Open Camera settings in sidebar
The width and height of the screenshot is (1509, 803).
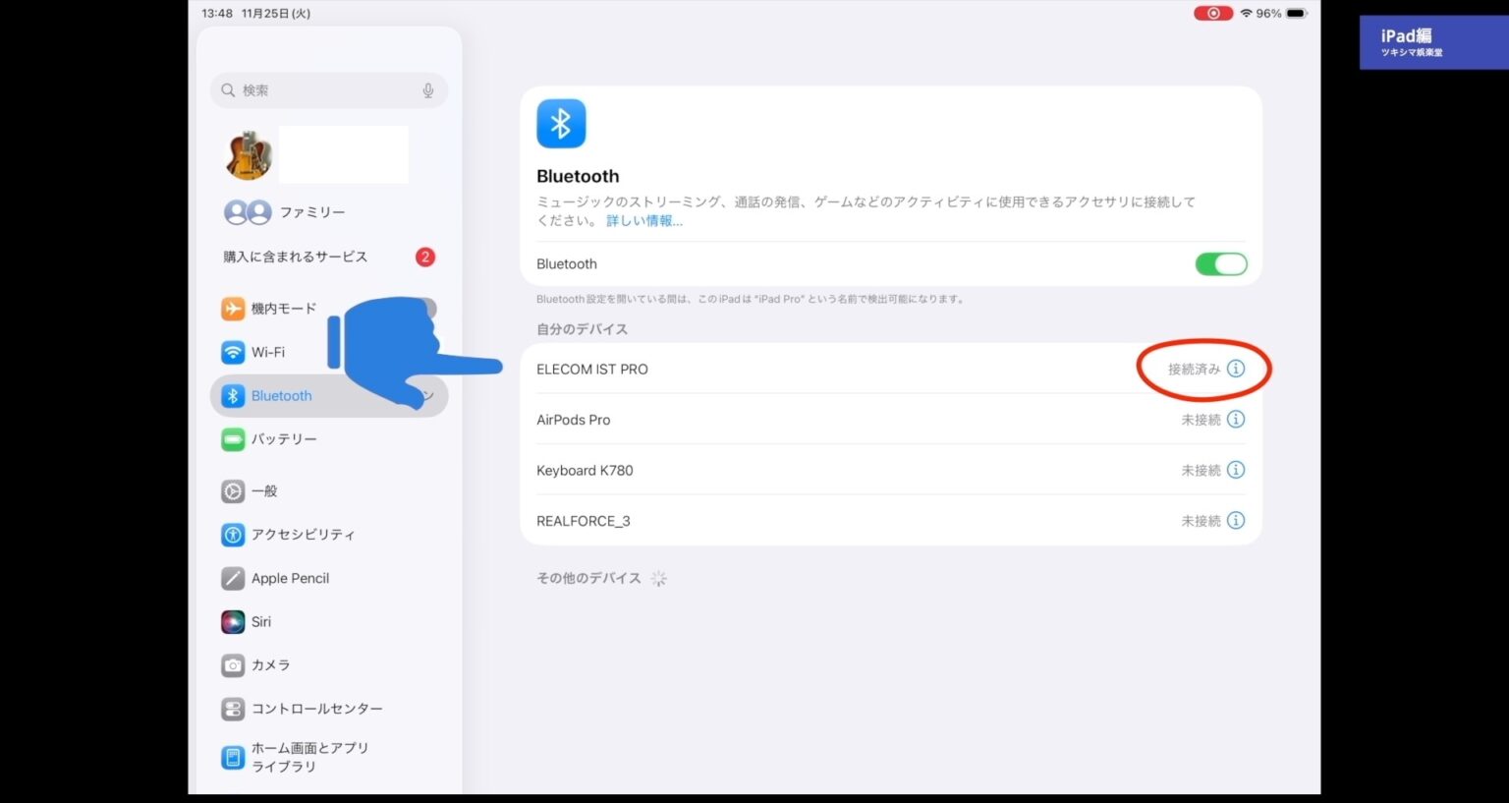coord(271,665)
